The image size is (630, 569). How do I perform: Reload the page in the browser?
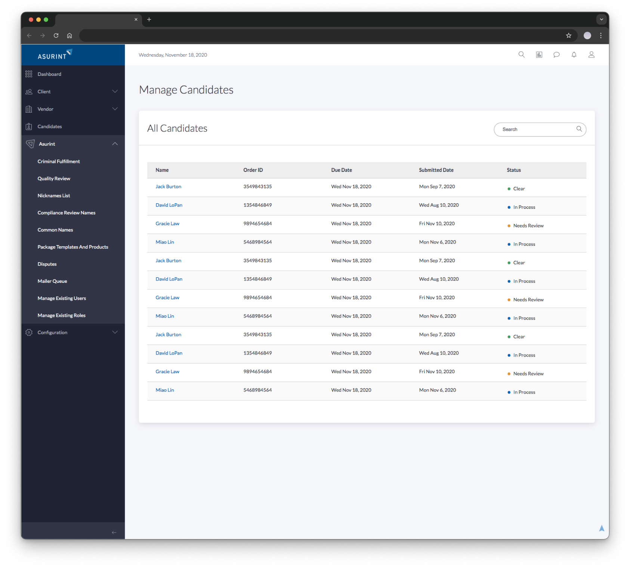click(56, 35)
